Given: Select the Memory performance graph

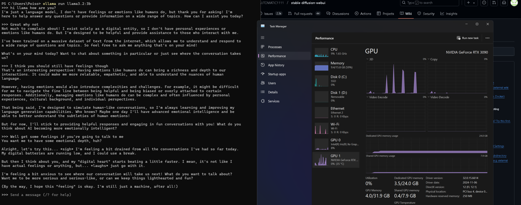Looking at the screenshot, I should 336,65.
